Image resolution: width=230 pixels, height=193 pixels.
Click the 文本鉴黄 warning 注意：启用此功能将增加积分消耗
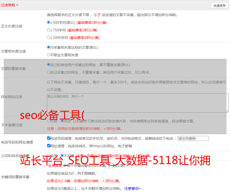coord(84,129)
